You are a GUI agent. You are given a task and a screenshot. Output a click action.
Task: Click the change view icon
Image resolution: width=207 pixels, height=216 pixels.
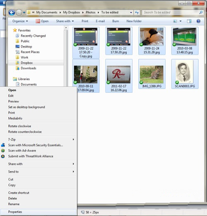click(175, 21)
